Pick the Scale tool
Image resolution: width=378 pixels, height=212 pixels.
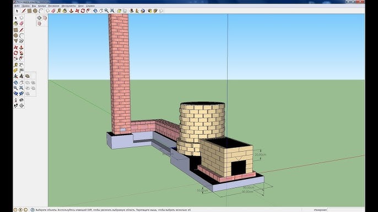(15, 58)
